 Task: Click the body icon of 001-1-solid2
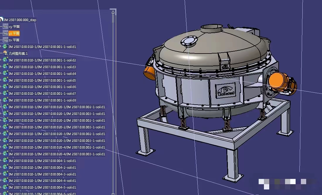pos(5,60)
